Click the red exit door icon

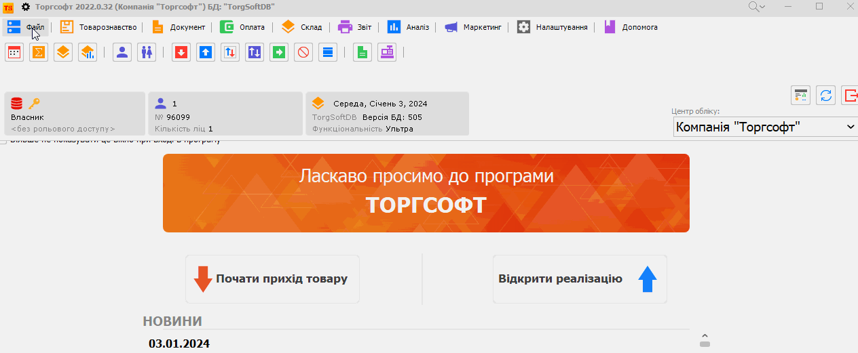[850, 96]
